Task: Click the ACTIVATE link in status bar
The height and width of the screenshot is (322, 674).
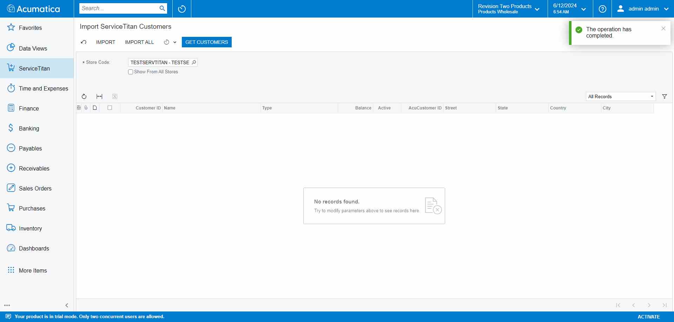Action: point(649,317)
